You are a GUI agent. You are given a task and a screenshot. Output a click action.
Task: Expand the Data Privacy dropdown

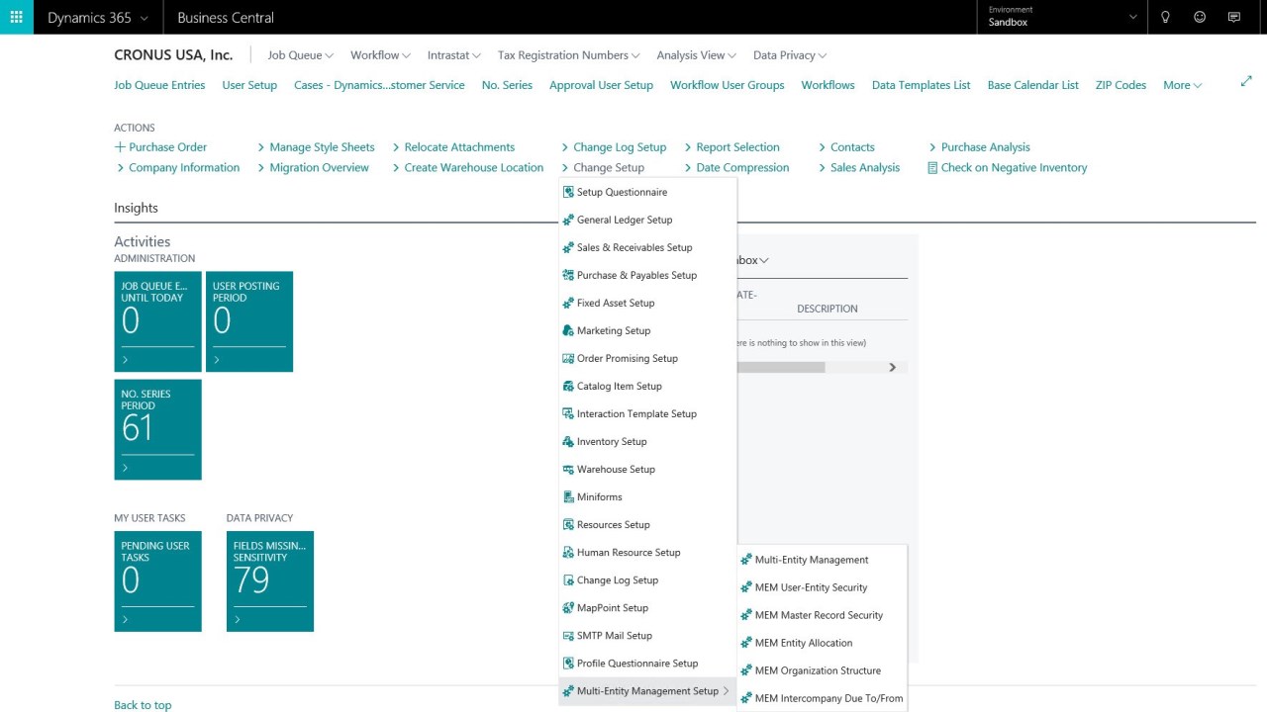(x=789, y=55)
